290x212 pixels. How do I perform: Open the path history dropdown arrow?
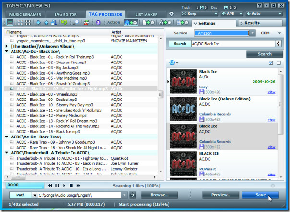[x=124, y=195]
